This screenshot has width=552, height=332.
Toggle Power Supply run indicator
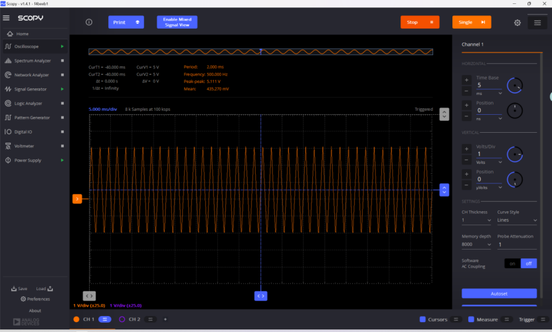click(x=62, y=160)
